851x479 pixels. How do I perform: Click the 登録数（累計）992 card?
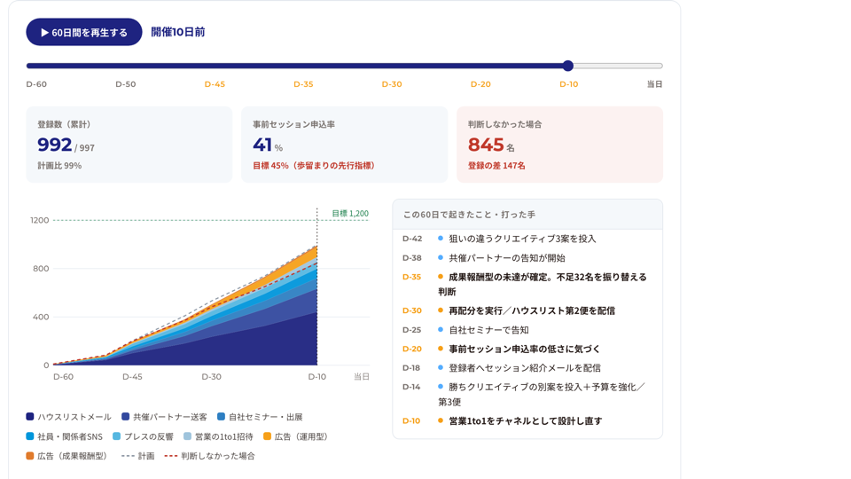[129, 145]
